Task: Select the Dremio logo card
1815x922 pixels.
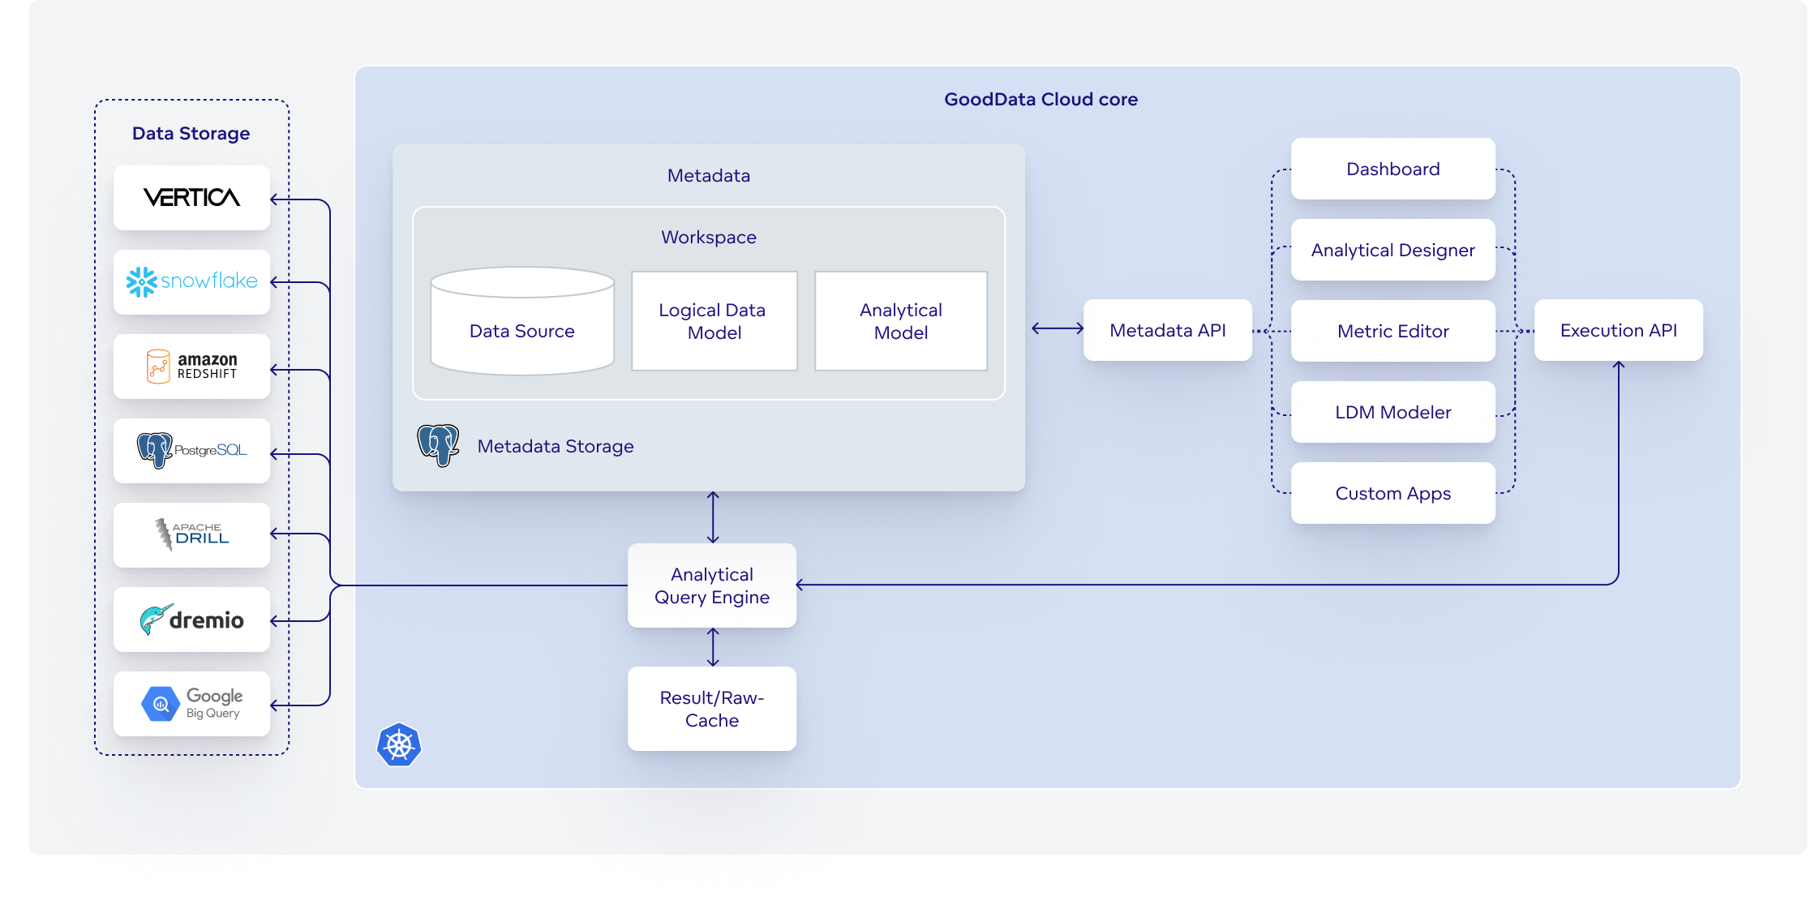Action: (x=191, y=620)
